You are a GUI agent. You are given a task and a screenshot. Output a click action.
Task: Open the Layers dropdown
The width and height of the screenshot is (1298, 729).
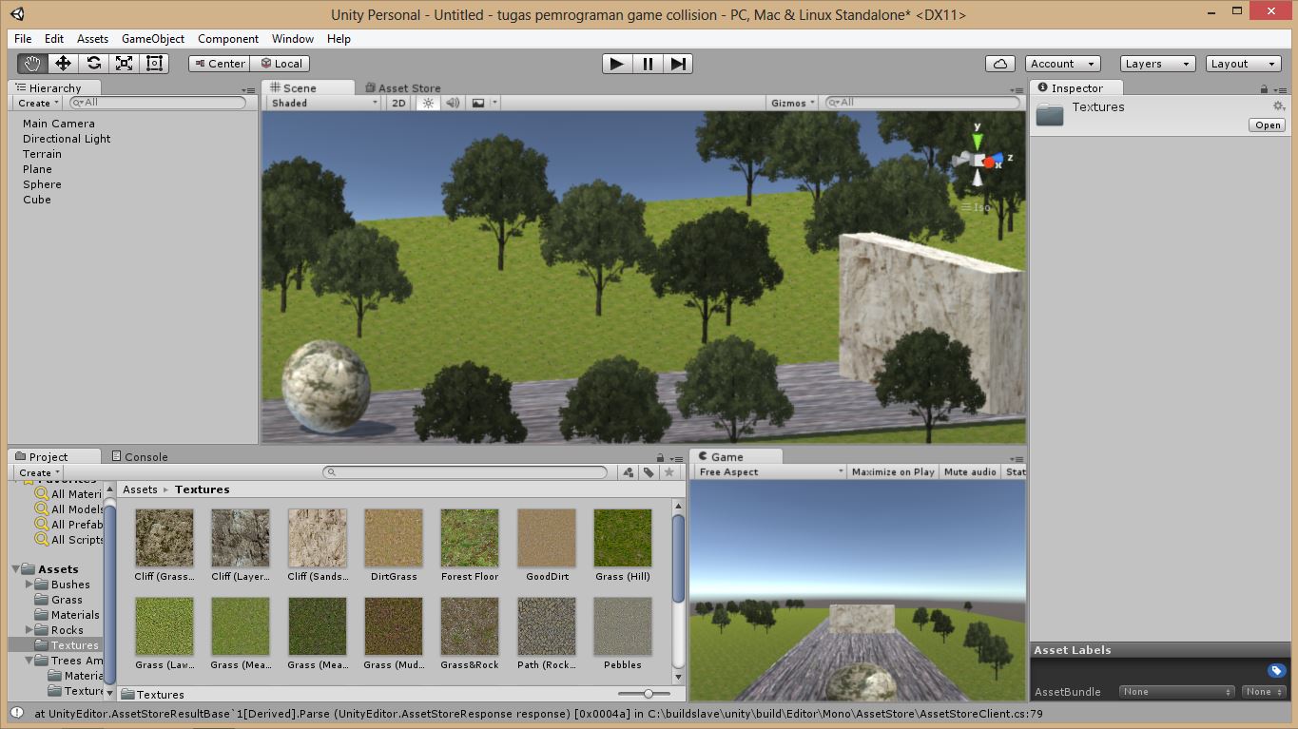(x=1156, y=64)
